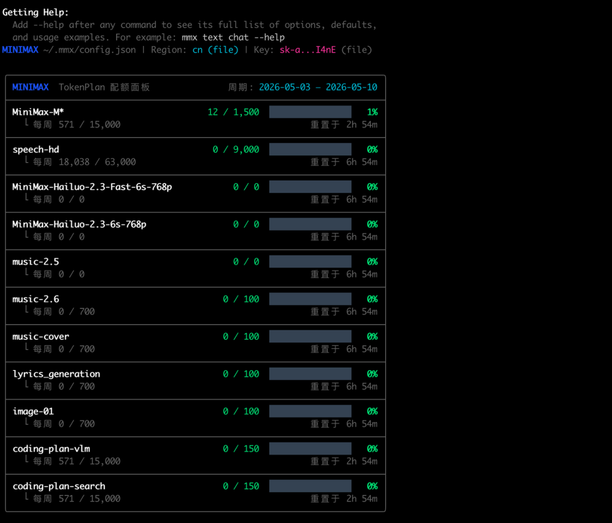Click the MiniMax-Hailuo-2.3-Fast-6s-768p row name
Viewport: 612px width, 523px height.
point(92,187)
